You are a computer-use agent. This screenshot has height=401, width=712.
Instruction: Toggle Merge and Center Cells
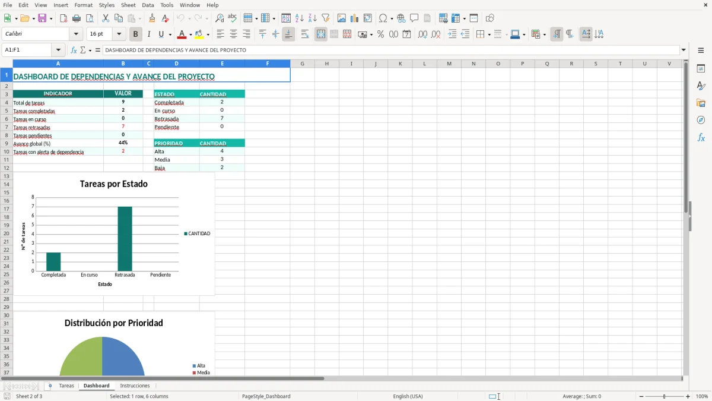(x=321, y=34)
